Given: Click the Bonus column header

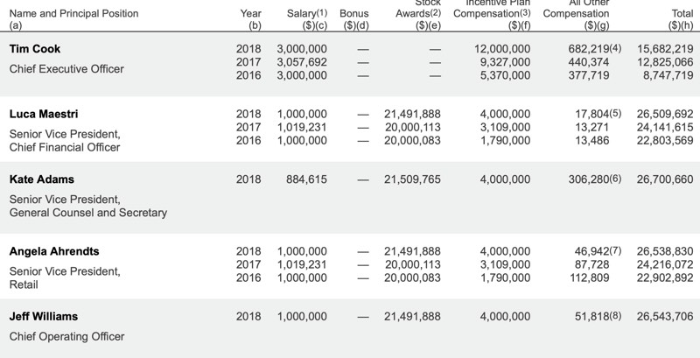Looking at the screenshot, I should tap(353, 14).
